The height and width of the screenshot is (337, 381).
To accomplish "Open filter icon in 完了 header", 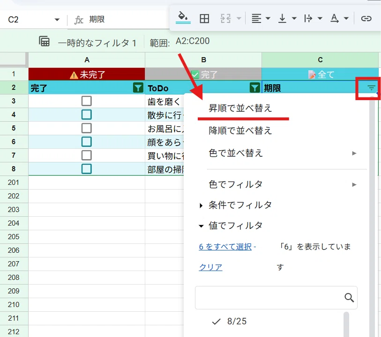I will 138,88.
